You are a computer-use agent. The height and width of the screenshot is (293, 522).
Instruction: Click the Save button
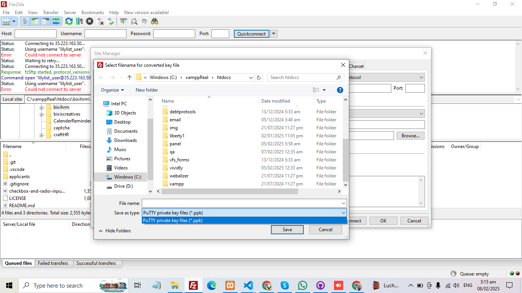pyautogui.click(x=287, y=230)
